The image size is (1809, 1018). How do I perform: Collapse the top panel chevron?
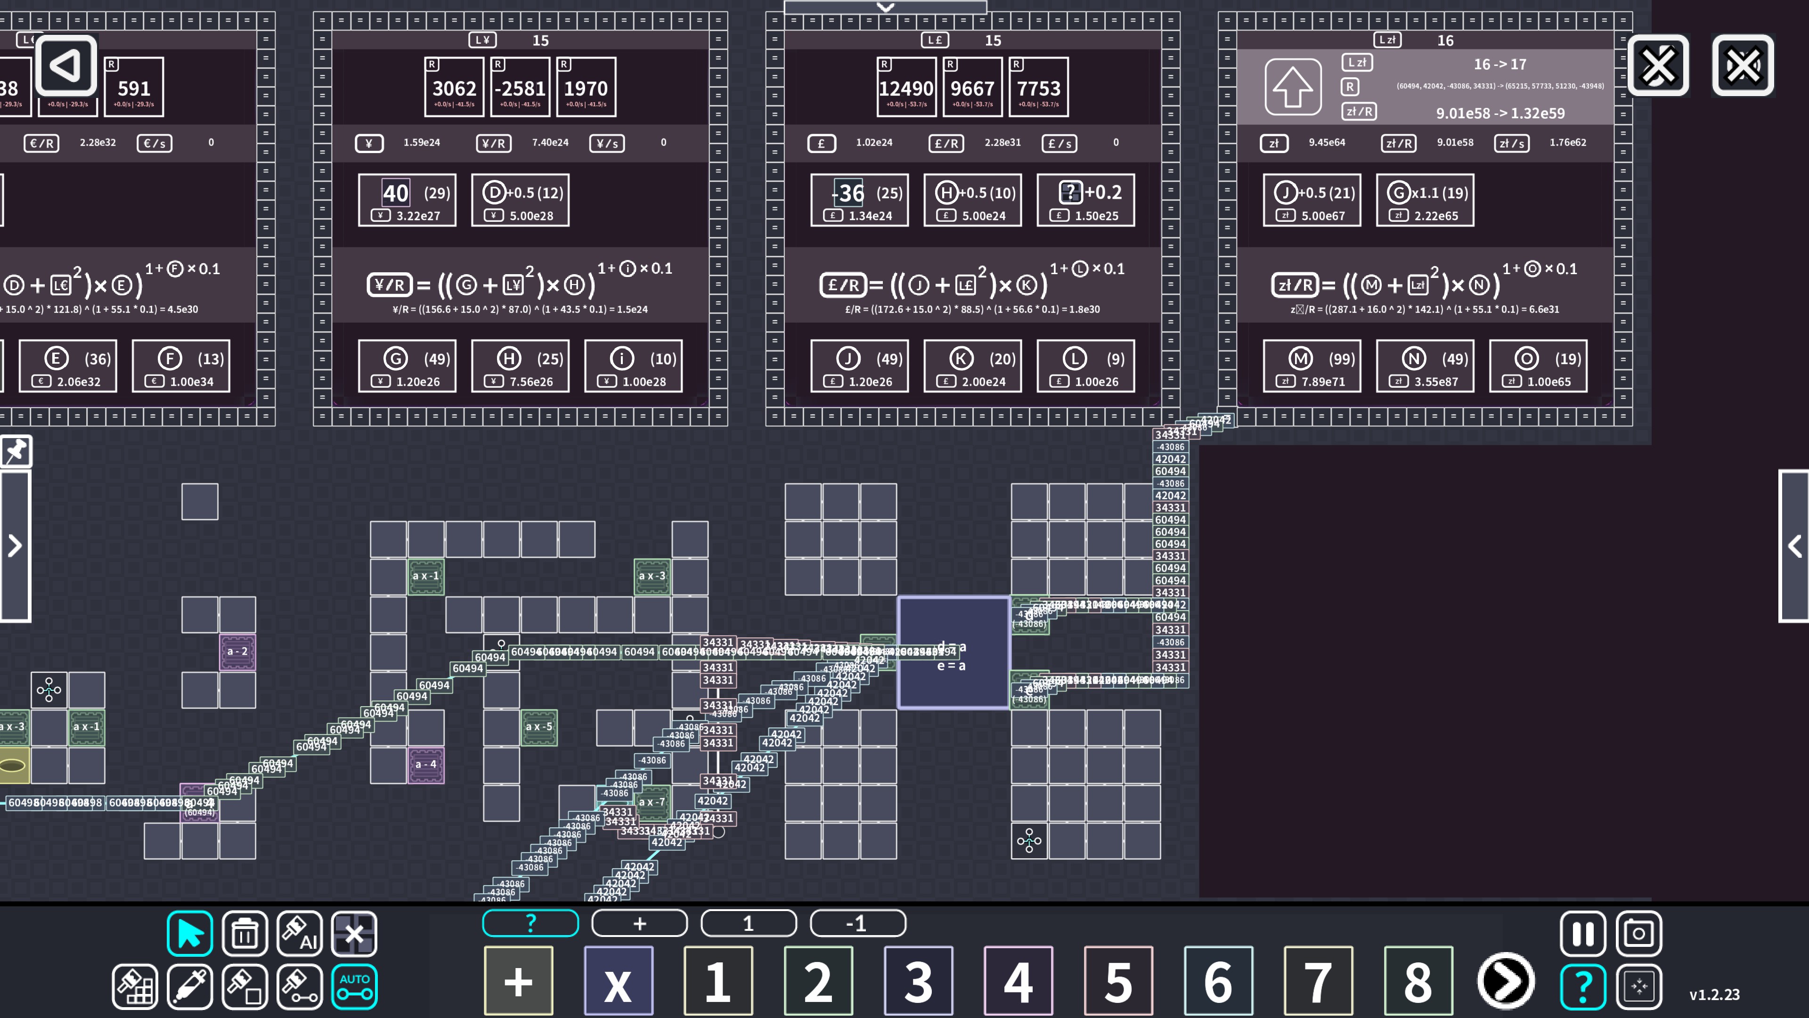click(885, 7)
